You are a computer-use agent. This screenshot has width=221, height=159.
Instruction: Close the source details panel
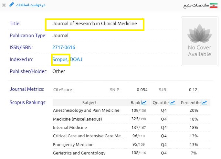[x=4, y=5]
